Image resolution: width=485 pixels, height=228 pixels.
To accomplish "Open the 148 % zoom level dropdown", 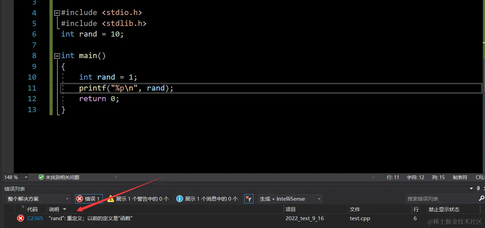I will click(26, 177).
